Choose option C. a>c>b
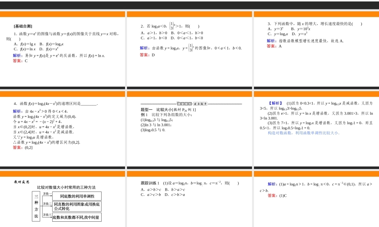This screenshot has height=227, width=379. click(151, 195)
